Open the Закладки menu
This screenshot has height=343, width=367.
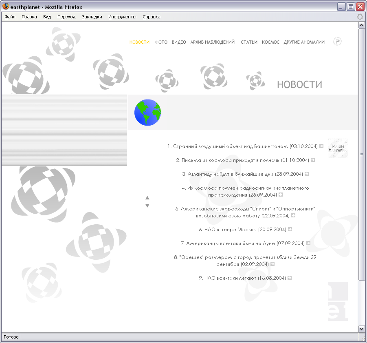92,17
